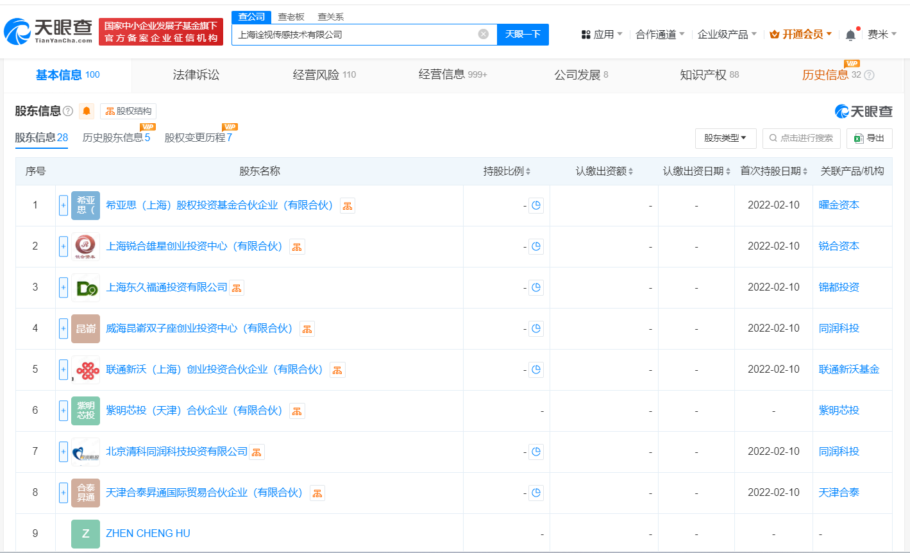Click the orange bell alert icon beside 股东信息
The height and width of the screenshot is (553, 910).
coord(87,112)
